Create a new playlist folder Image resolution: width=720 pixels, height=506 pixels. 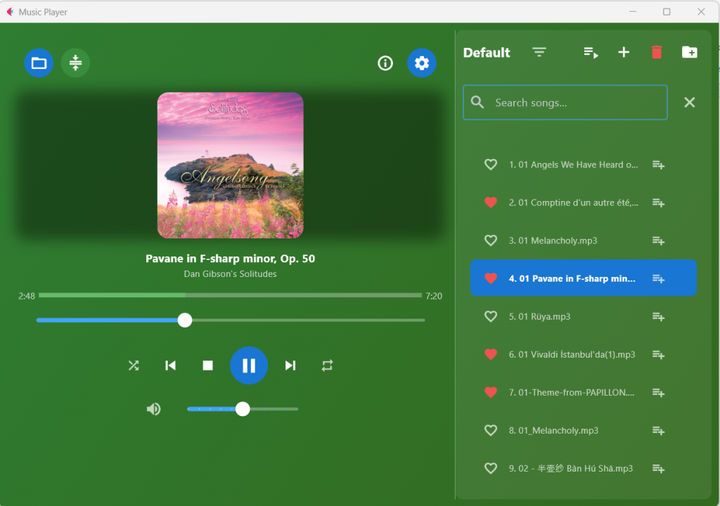690,53
